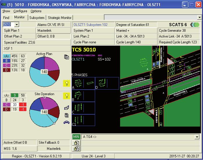The image size is (203, 160).
Task: Click Required Cycle Length 123 field
Action: 179,42
